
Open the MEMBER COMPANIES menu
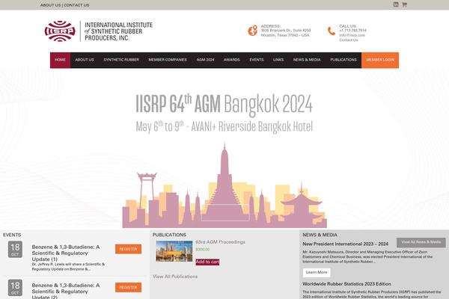click(x=168, y=60)
